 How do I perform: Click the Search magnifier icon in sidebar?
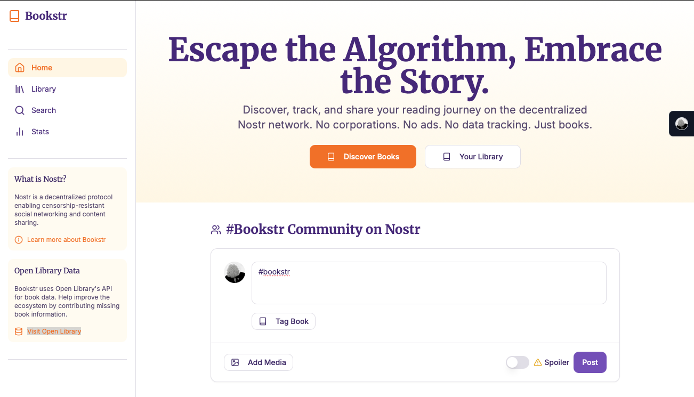[20, 110]
